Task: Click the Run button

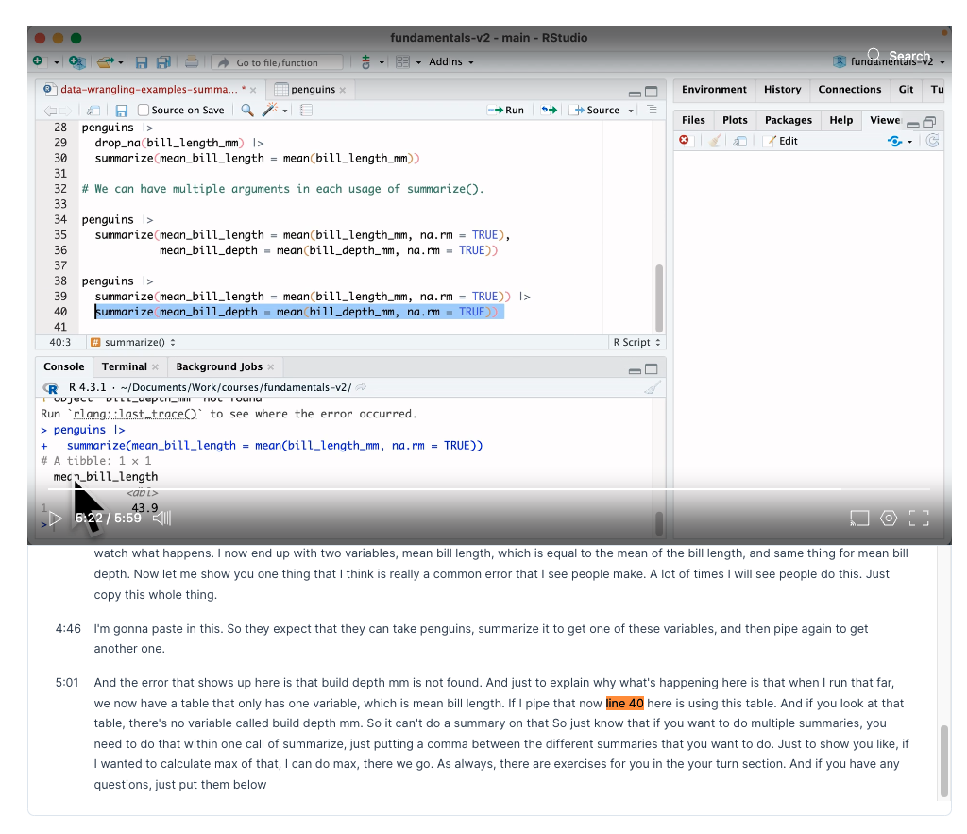Action: (x=506, y=110)
